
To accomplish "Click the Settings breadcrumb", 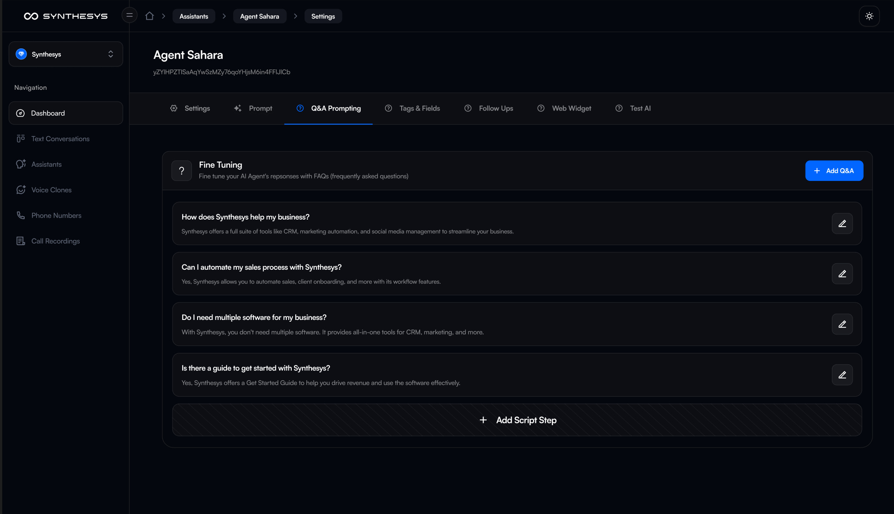I will 323,16.
